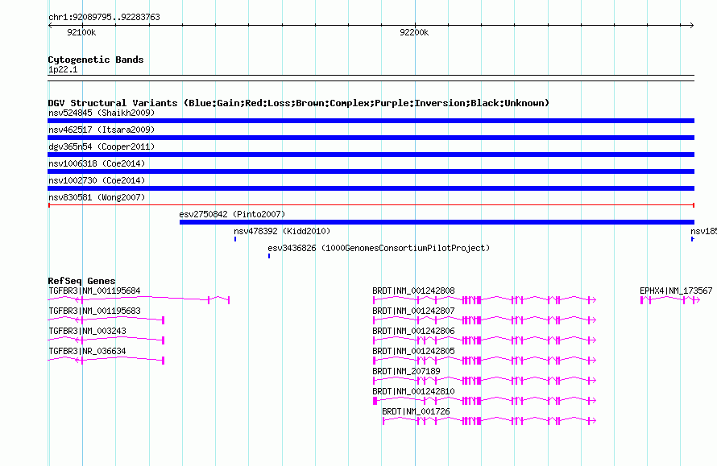Select the blue gain bar under nsv462517
The image size is (717, 466).
[x=371, y=138]
